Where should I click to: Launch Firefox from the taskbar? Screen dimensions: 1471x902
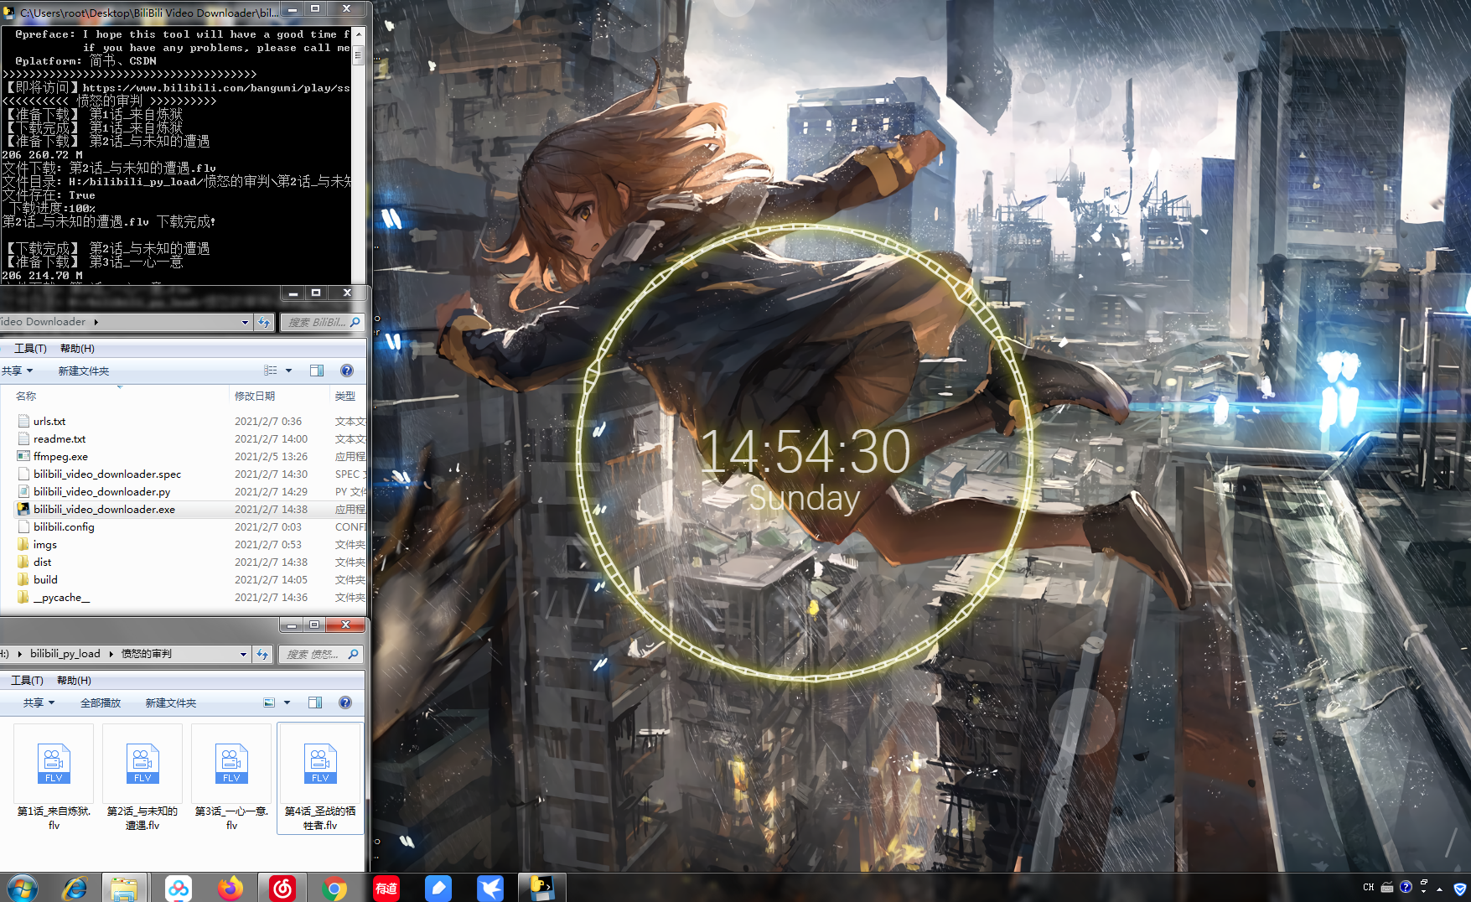tap(230, 888)
